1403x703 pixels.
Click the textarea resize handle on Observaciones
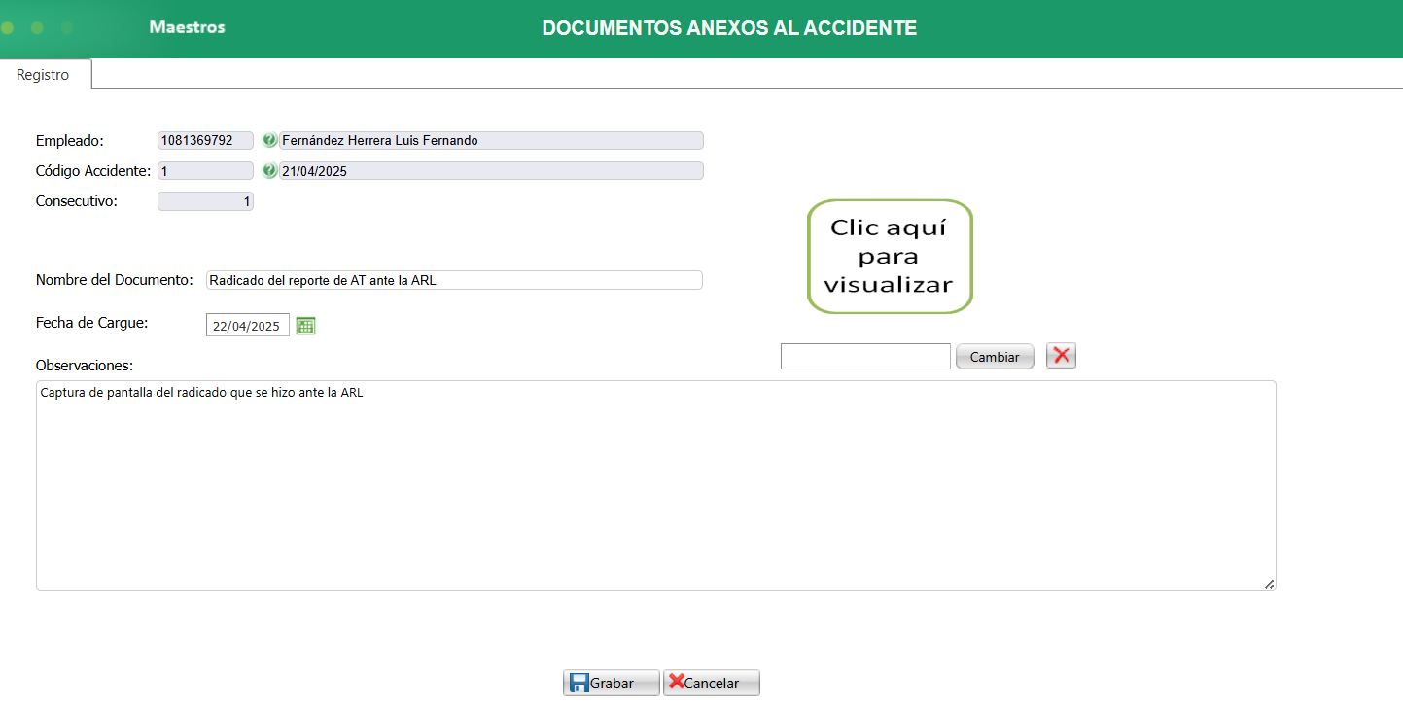(x=1269, y=584)
